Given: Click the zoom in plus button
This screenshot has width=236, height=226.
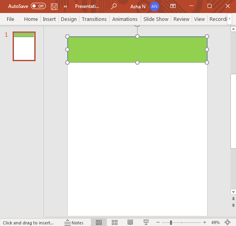Looking at the screenshot, I should click(204, 222).
